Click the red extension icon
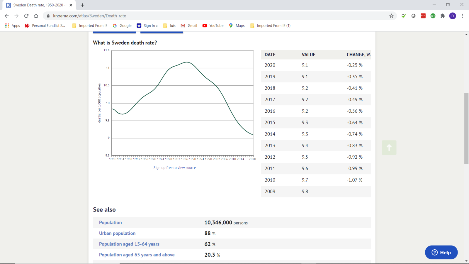Screen dimensions: 469x264 coord(423,16)
